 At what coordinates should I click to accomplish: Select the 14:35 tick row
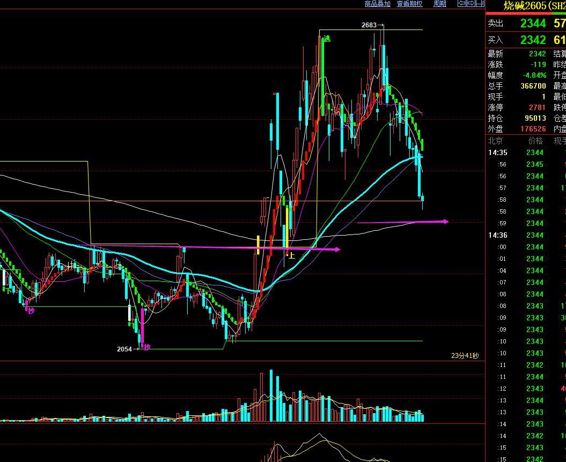click(x=527, y=153)
